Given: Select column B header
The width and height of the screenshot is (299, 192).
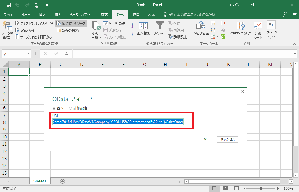Looking at the screenshot, I should 40,65.
